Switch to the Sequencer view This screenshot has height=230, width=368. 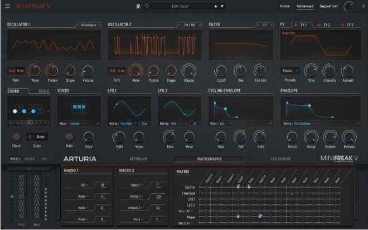(x=328, y=6)
